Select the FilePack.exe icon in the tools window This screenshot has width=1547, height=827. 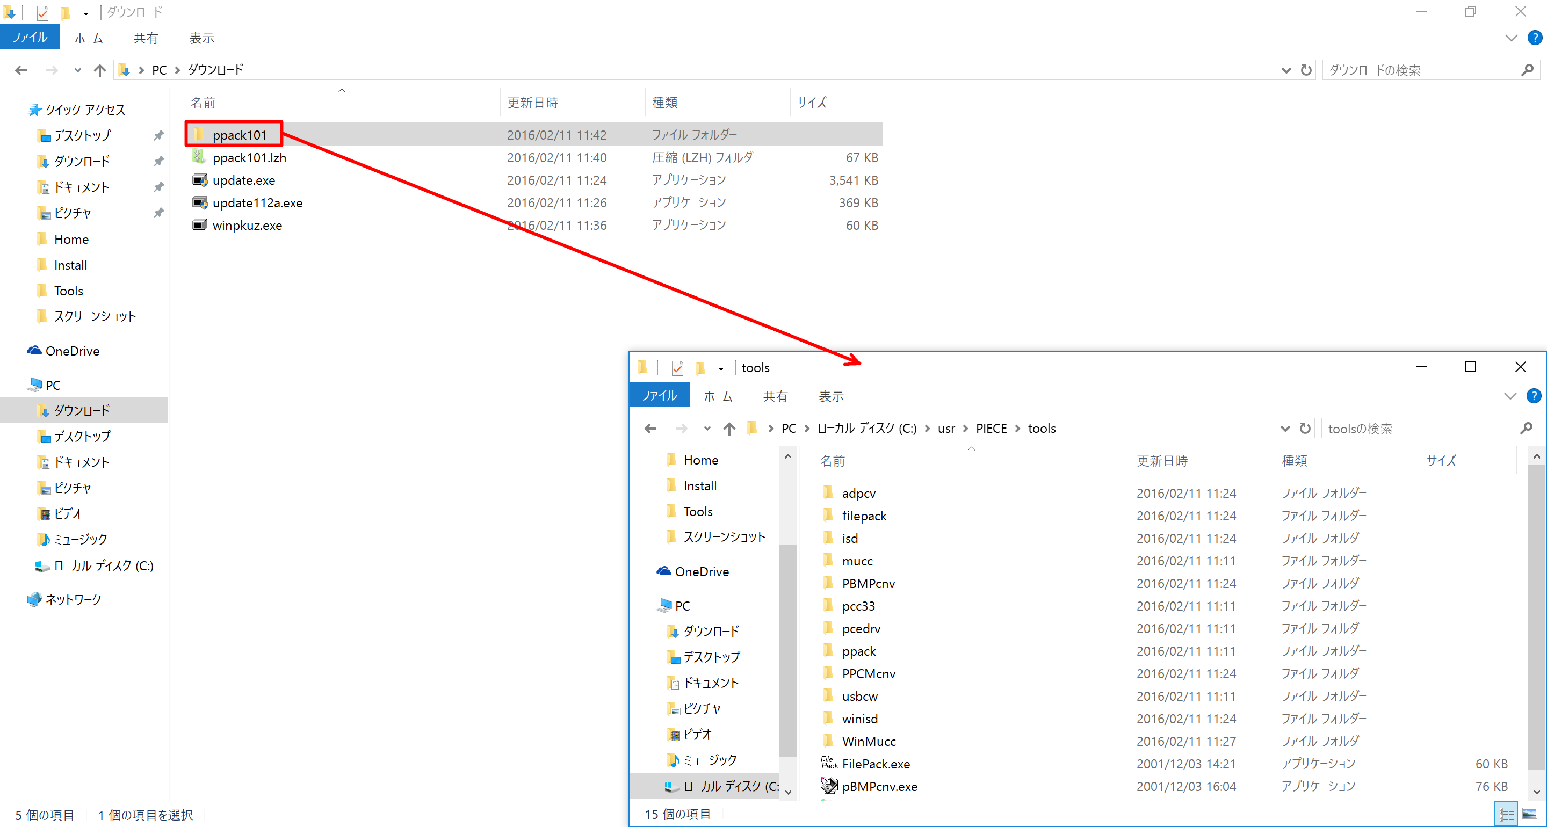click(829, 763)
